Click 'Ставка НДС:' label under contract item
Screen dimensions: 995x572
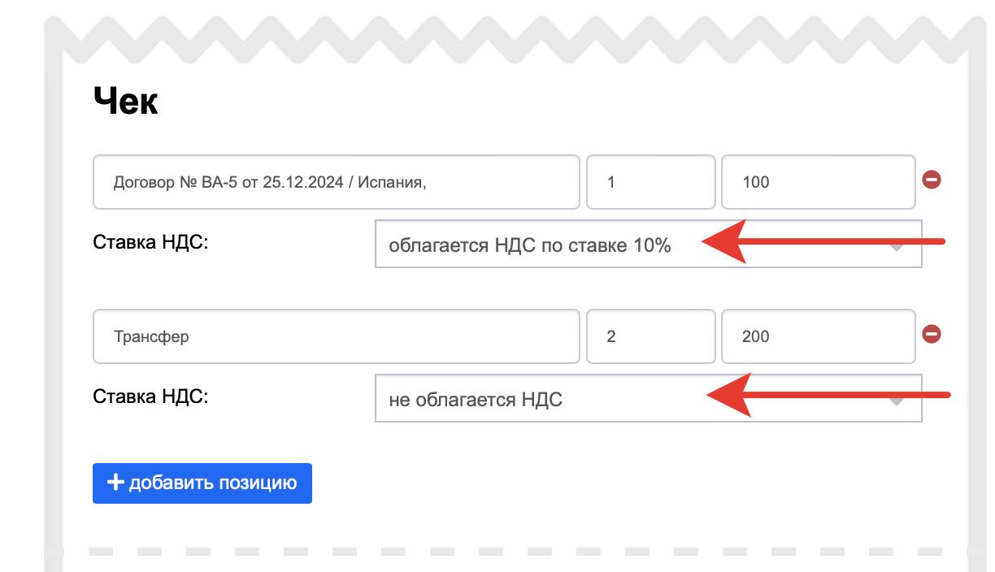pyautogui.click(x=151, y=242)
